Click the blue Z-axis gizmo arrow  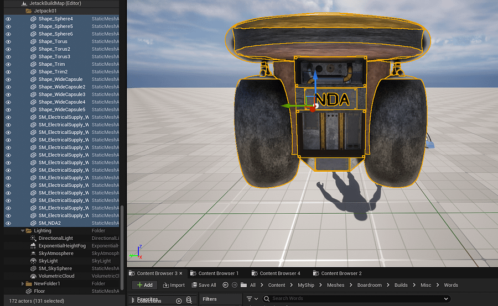coord(315,76)
